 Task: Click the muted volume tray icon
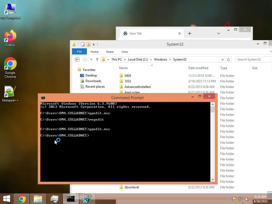(x=247, y=199)
